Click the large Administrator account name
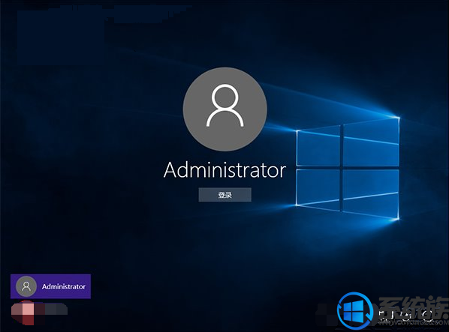This screenshot has width=449, height=332. [x=225, y=170]
